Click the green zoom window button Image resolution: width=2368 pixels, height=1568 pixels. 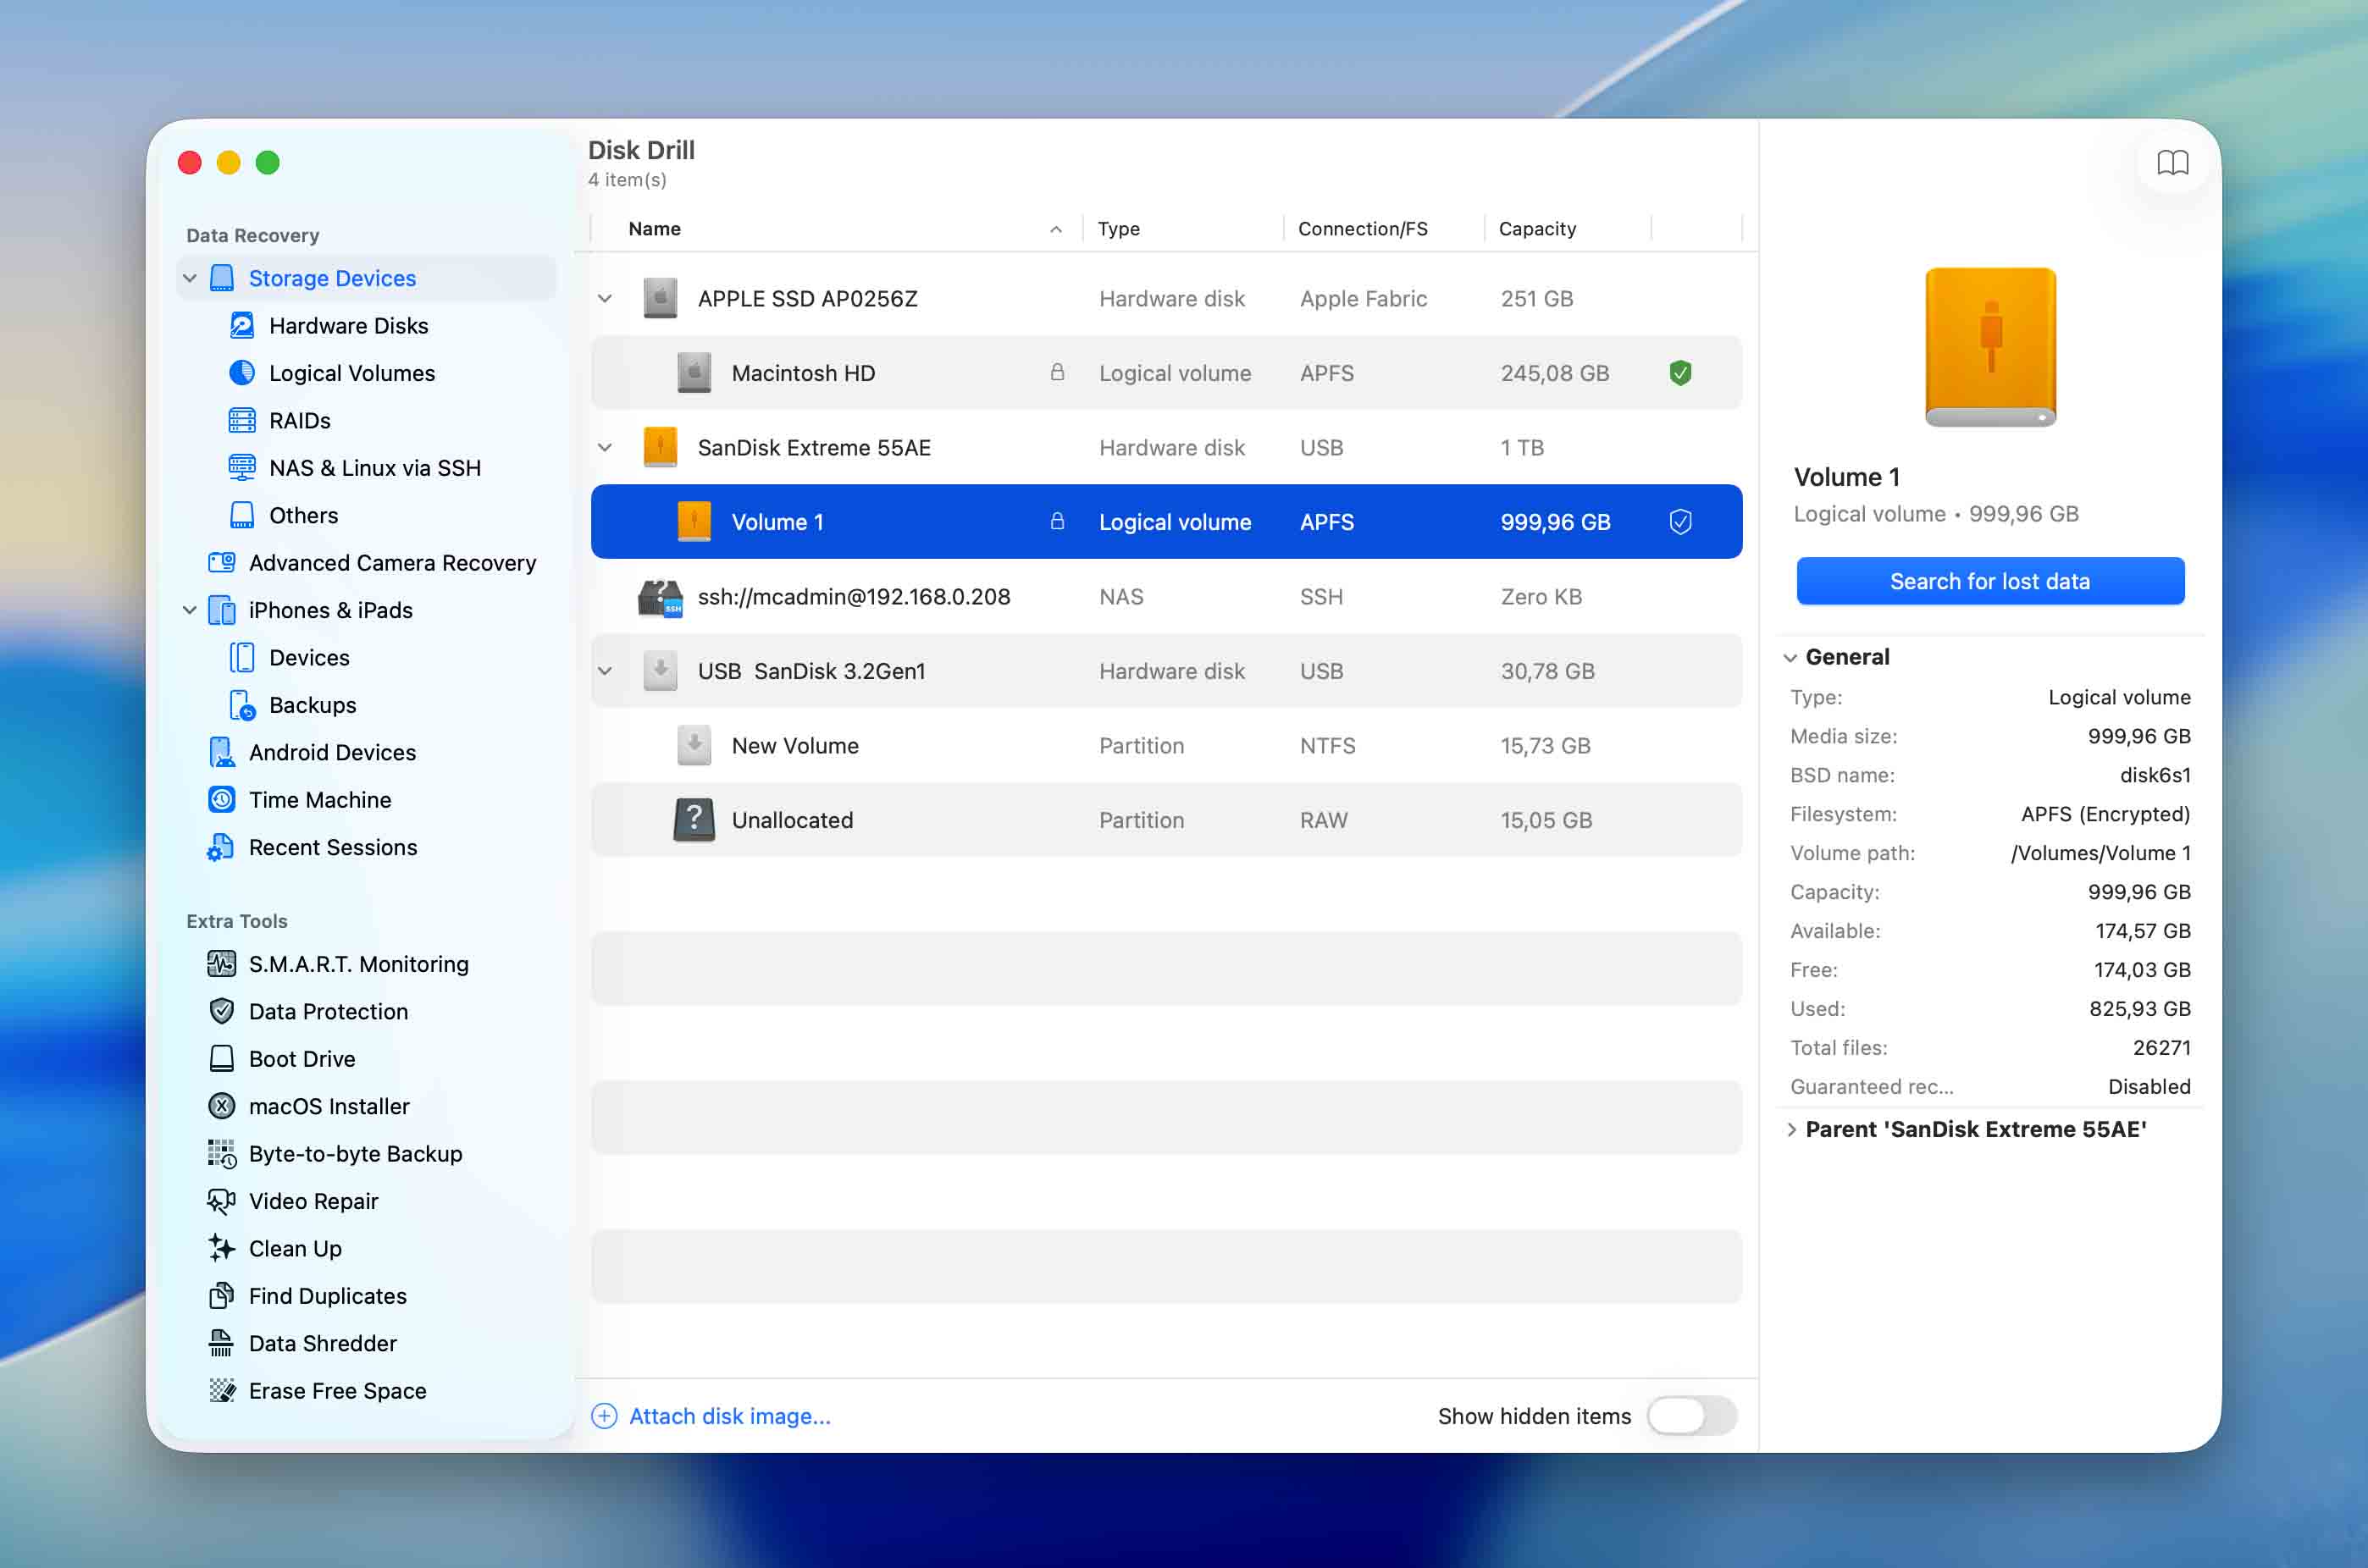tap(267, 163)
